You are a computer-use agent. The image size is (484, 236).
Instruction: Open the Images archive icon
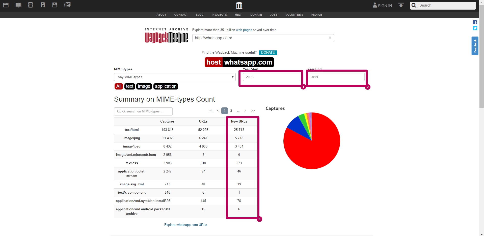pos(67,5)
